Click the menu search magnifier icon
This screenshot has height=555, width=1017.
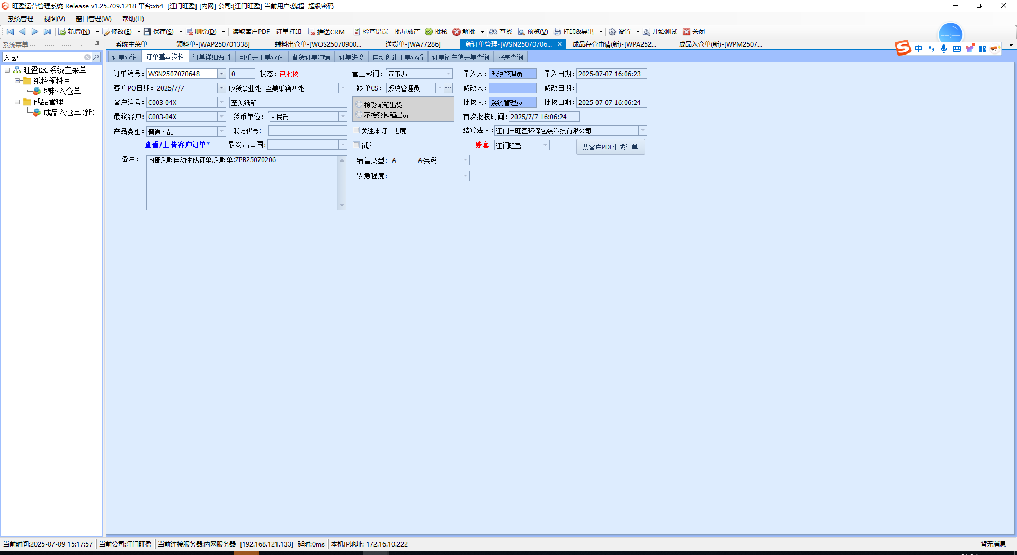(x=96, y=57)
